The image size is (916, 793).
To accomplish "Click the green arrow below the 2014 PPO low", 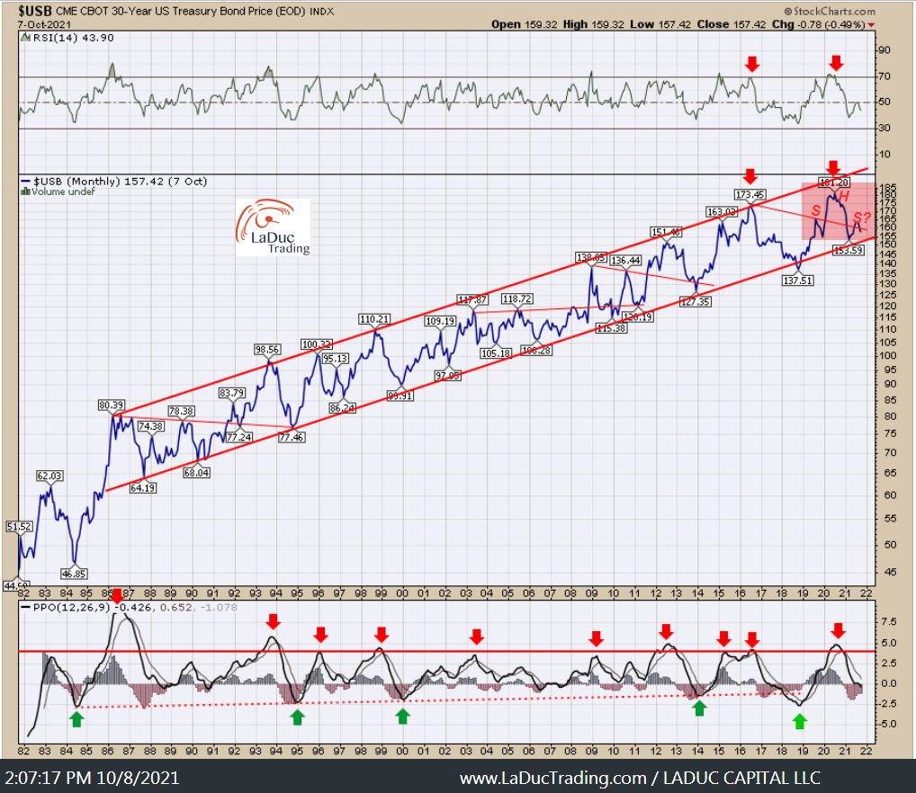I will click(699, 708).
